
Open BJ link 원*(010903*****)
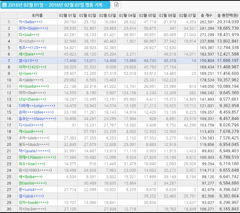point(34,170)
